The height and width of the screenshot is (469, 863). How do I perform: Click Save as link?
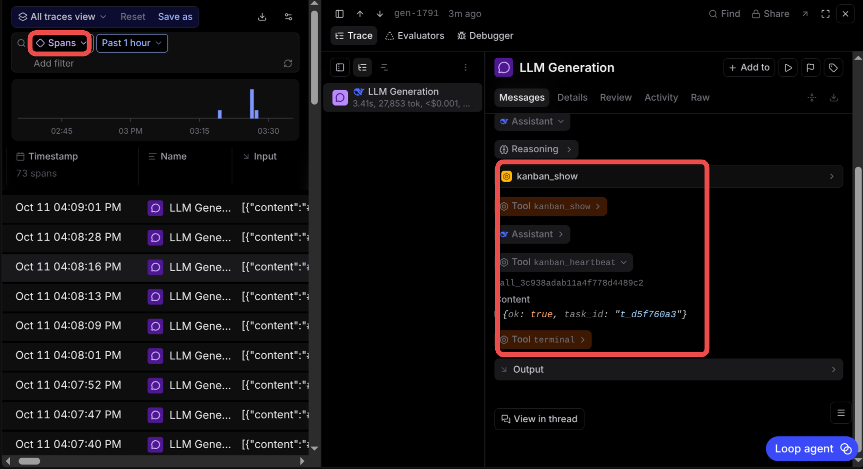pos(175,17)
